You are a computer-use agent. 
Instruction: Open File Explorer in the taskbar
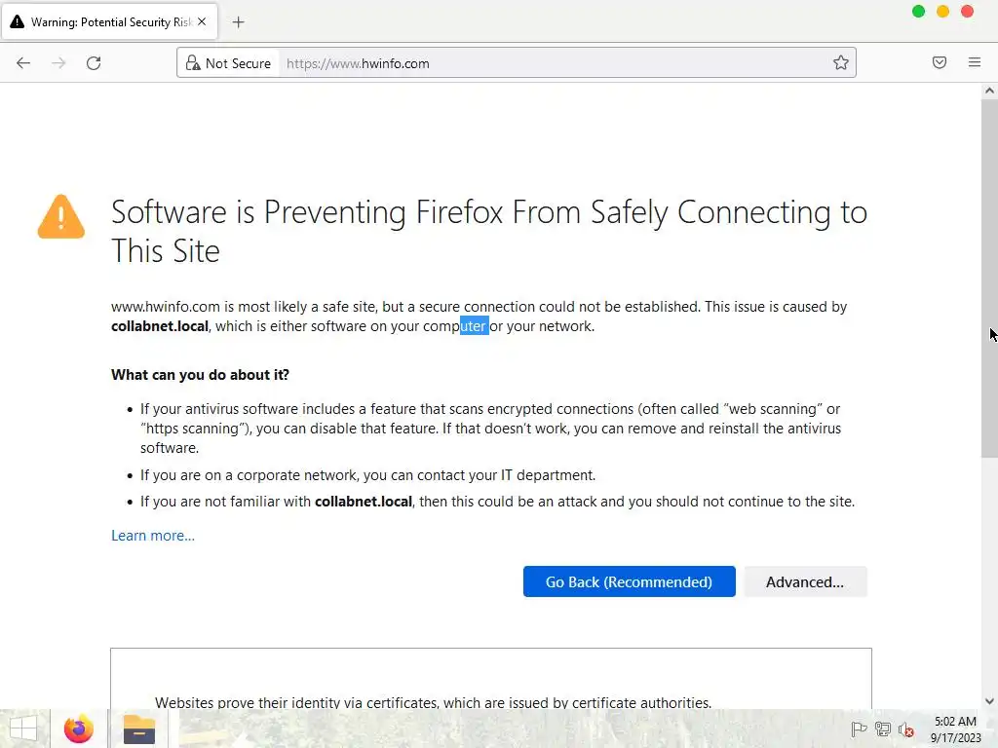click(x=138, y=729)
